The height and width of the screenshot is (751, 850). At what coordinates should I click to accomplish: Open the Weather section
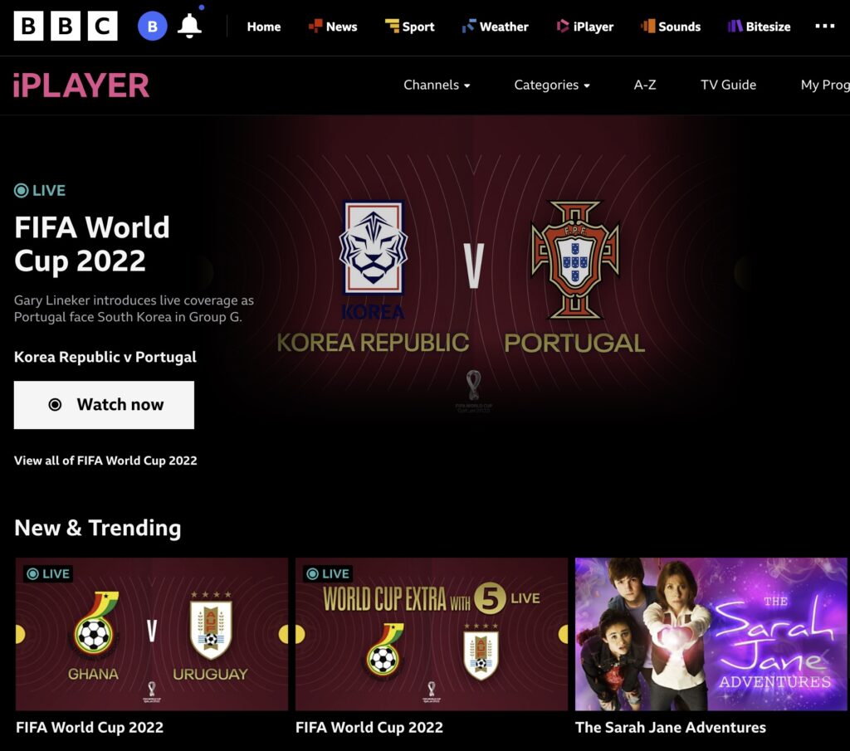click(496, 27)
